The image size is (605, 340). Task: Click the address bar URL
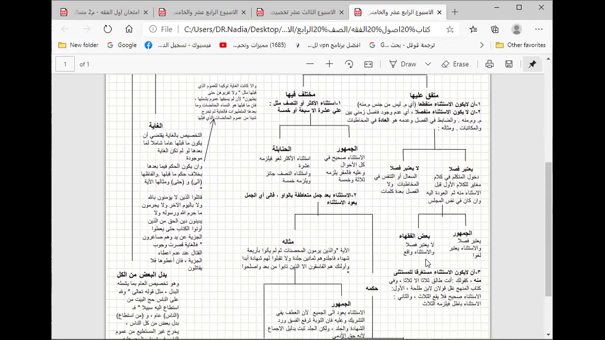307,29
